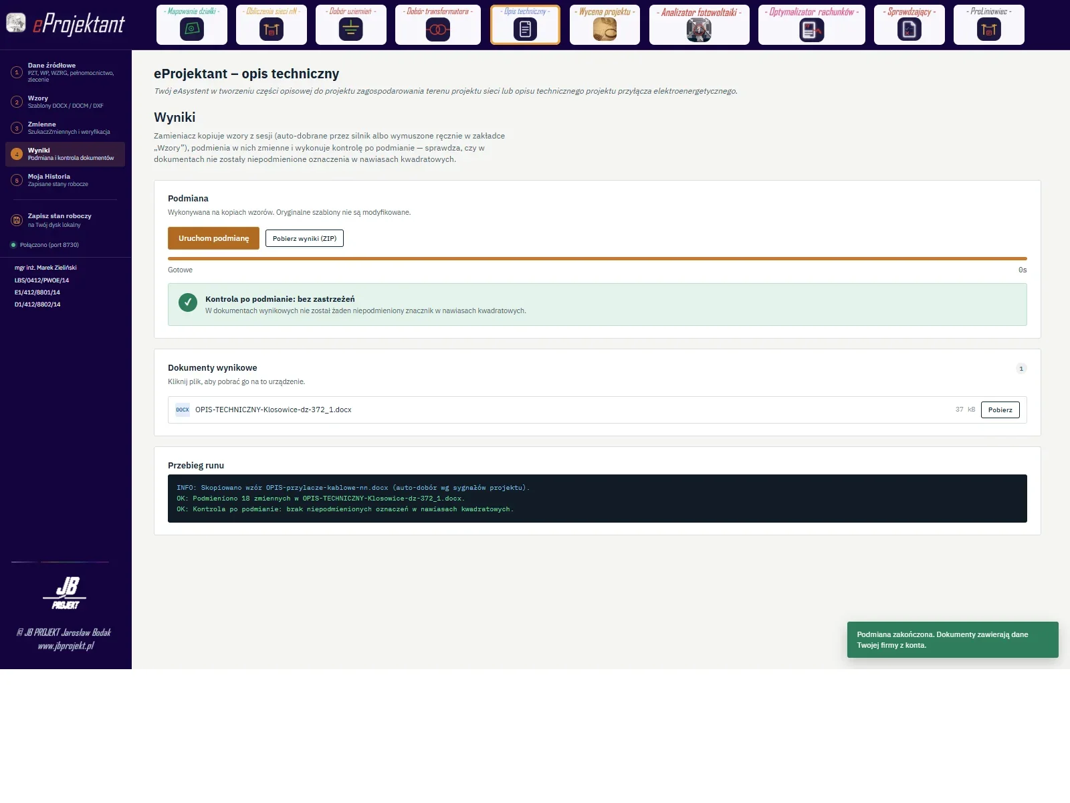Click the green connection status dot

[x=13, y=245]
